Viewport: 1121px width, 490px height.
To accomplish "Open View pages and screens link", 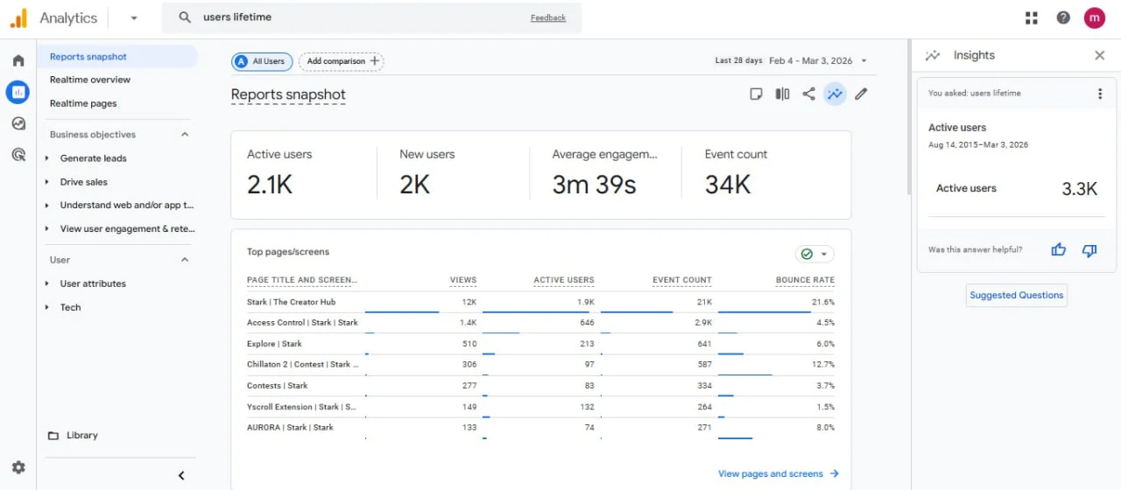I will (x=779, y=473).
